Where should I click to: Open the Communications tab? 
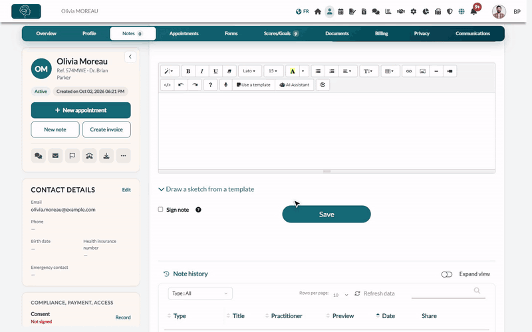pyautogui.click(x=473, y=34)
